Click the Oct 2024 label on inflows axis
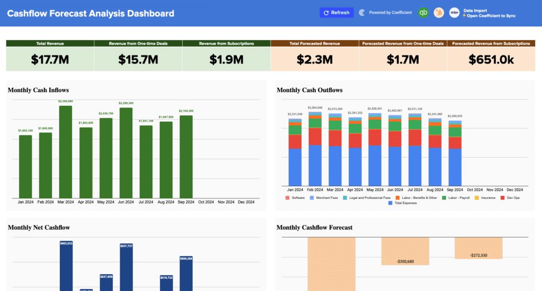 tap(206, 202)
